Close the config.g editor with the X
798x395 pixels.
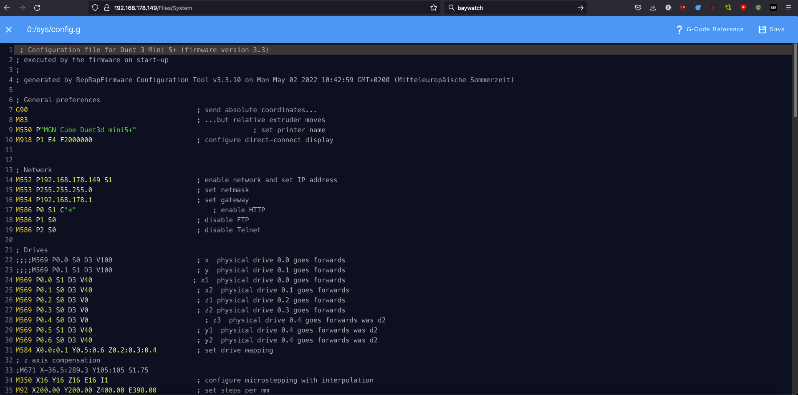pyautogui.click(x=9, y=30)
